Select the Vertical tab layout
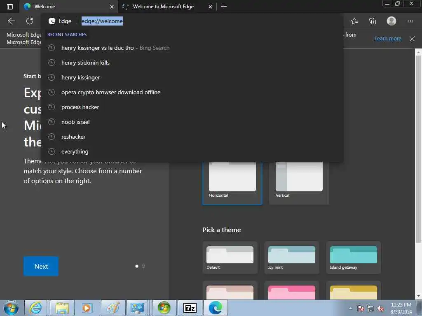 (x=299, y=182)
